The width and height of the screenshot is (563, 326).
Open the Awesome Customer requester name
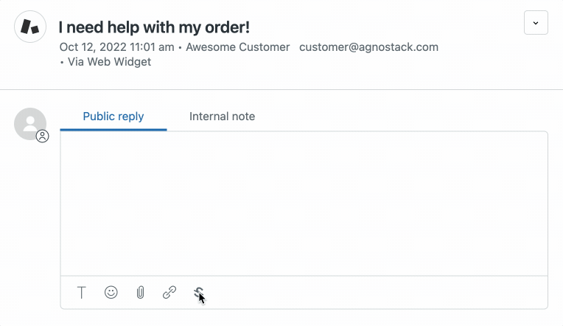point(238,47)
